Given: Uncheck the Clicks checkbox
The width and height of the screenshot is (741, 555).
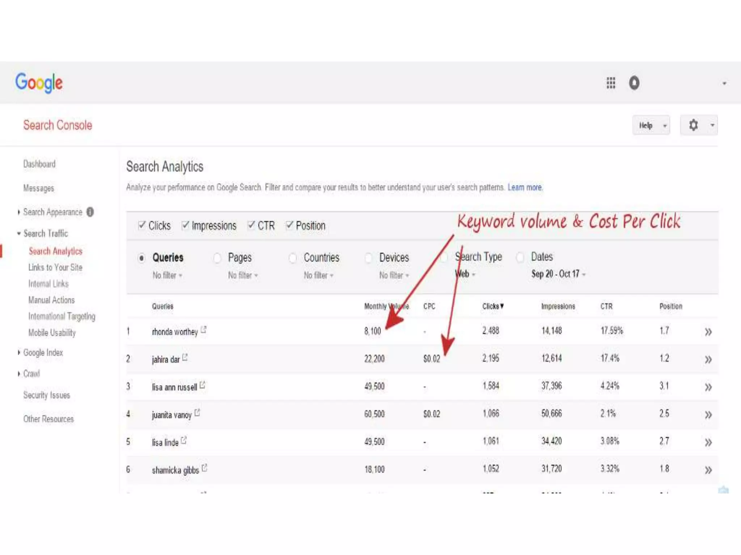Looking at the screenshot, I should [x=142, y=225].
